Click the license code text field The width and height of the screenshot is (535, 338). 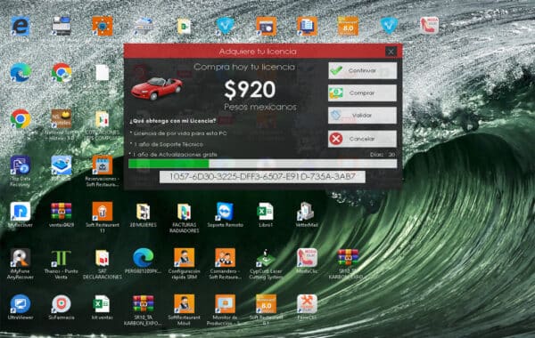tap(262, 177)
